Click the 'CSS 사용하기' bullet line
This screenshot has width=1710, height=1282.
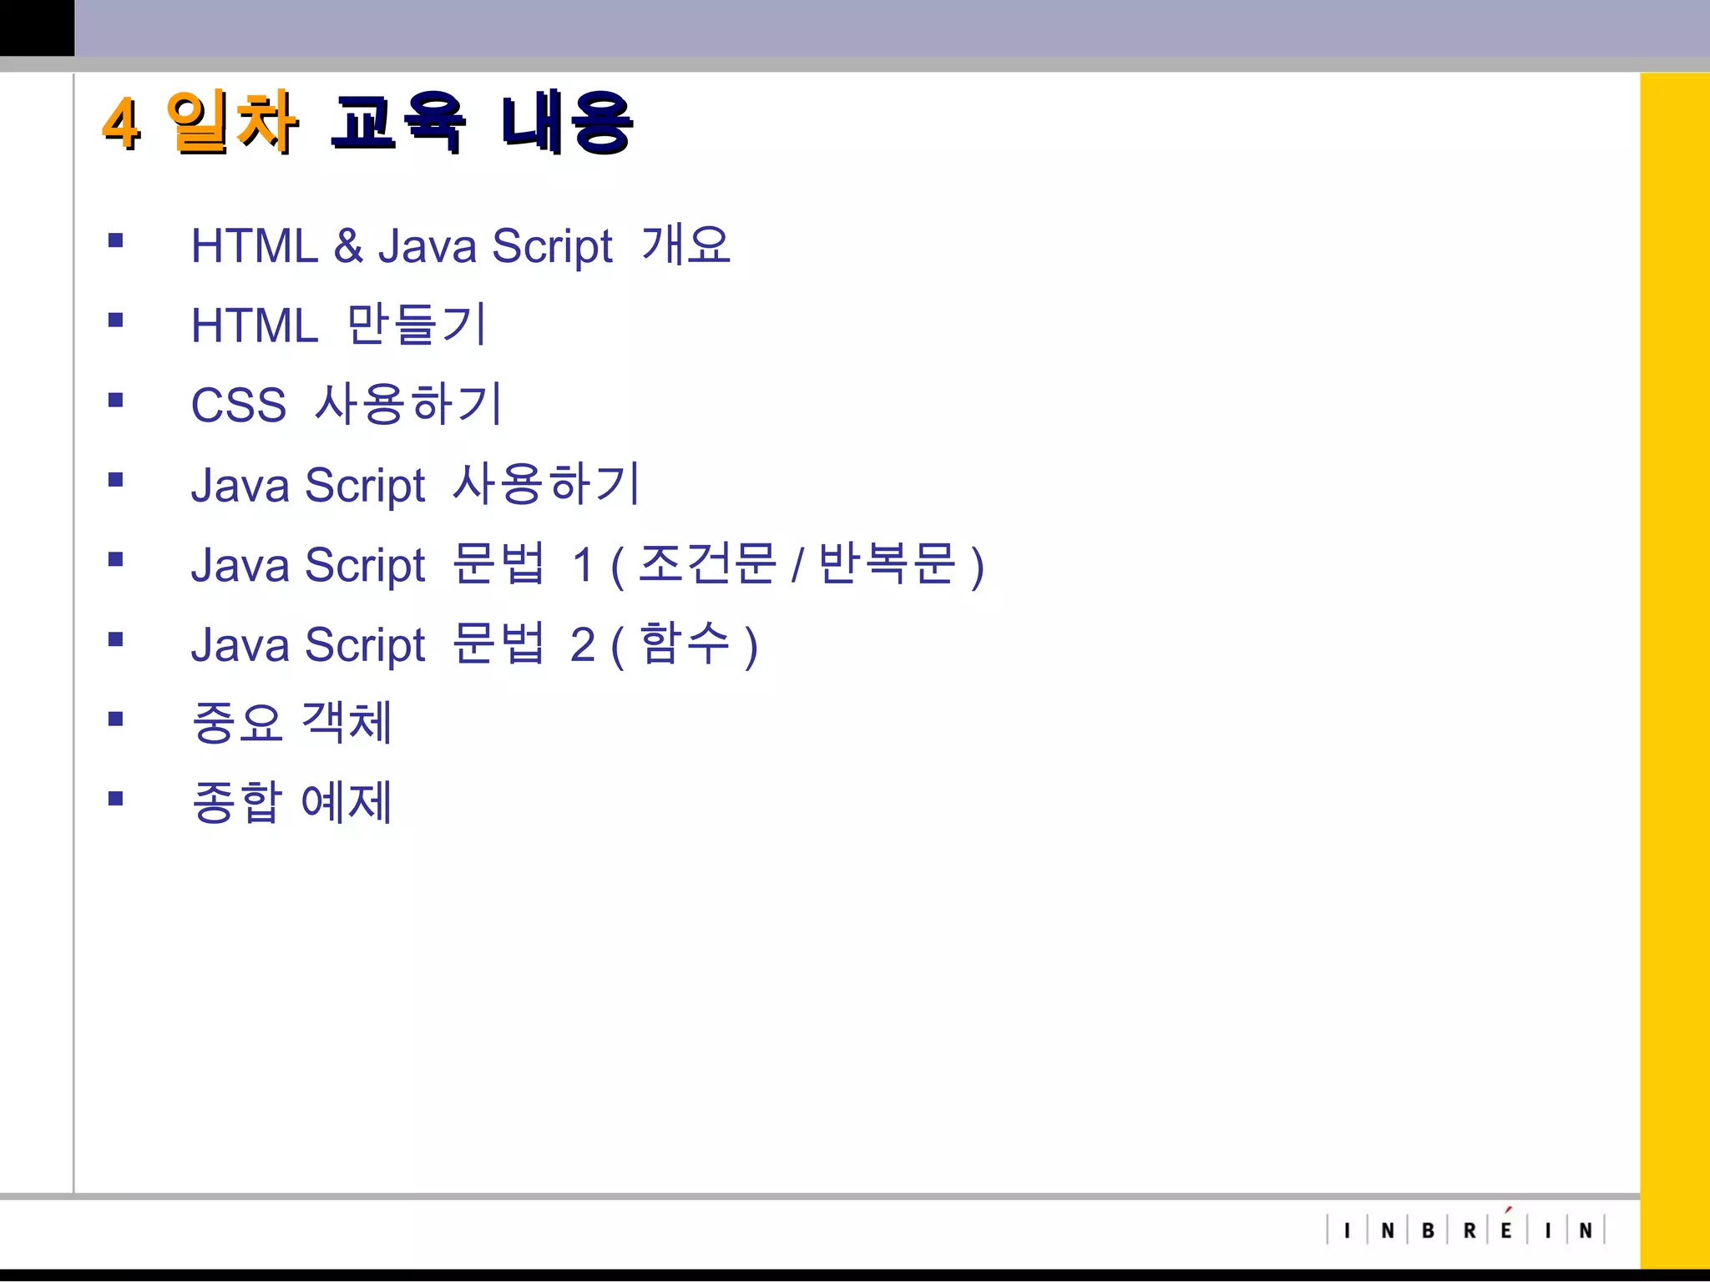coord(346,405)
